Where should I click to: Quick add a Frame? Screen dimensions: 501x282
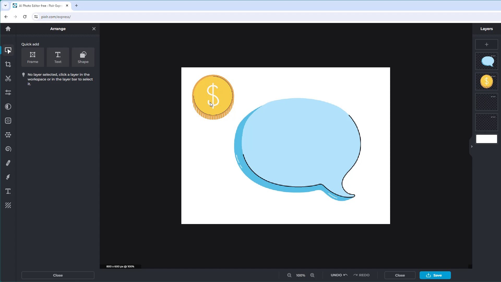tap(33, 57)
